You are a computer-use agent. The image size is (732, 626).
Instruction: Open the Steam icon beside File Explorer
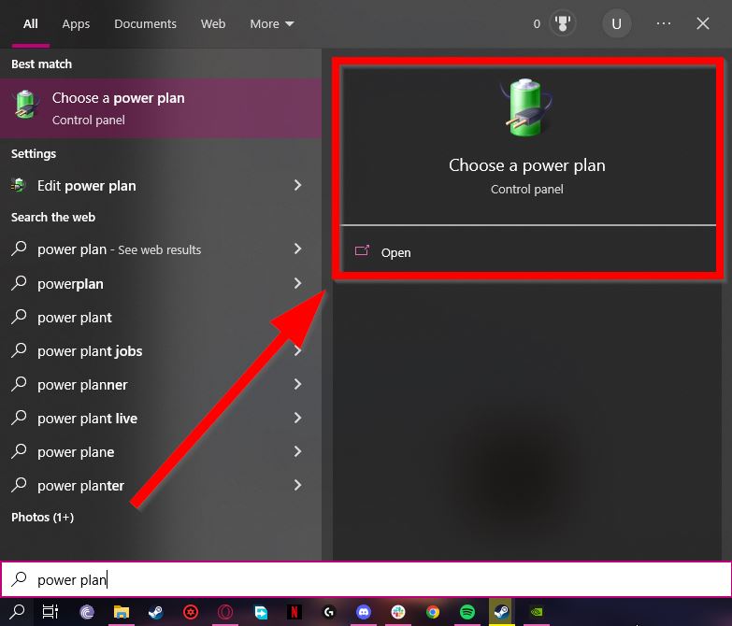[155, 612]
